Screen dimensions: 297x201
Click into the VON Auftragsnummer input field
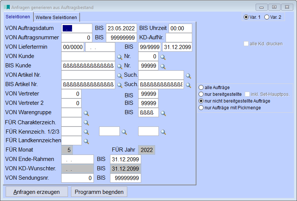point(77,38)
